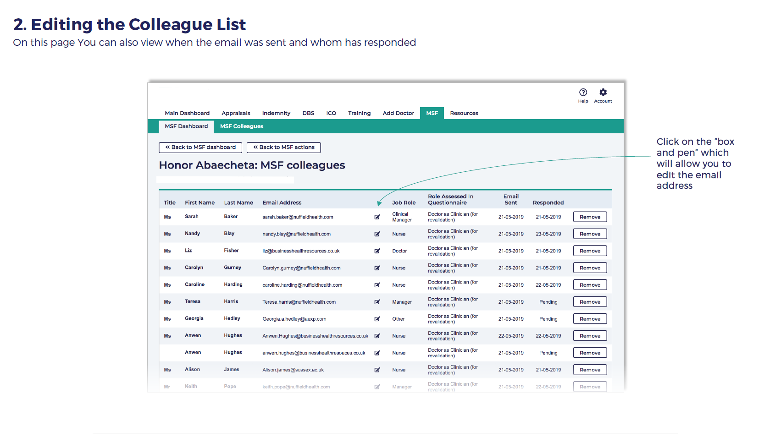Edit Georgia Hedley's email address icon
Screen dimensions: 781x437
click(377, 319)
